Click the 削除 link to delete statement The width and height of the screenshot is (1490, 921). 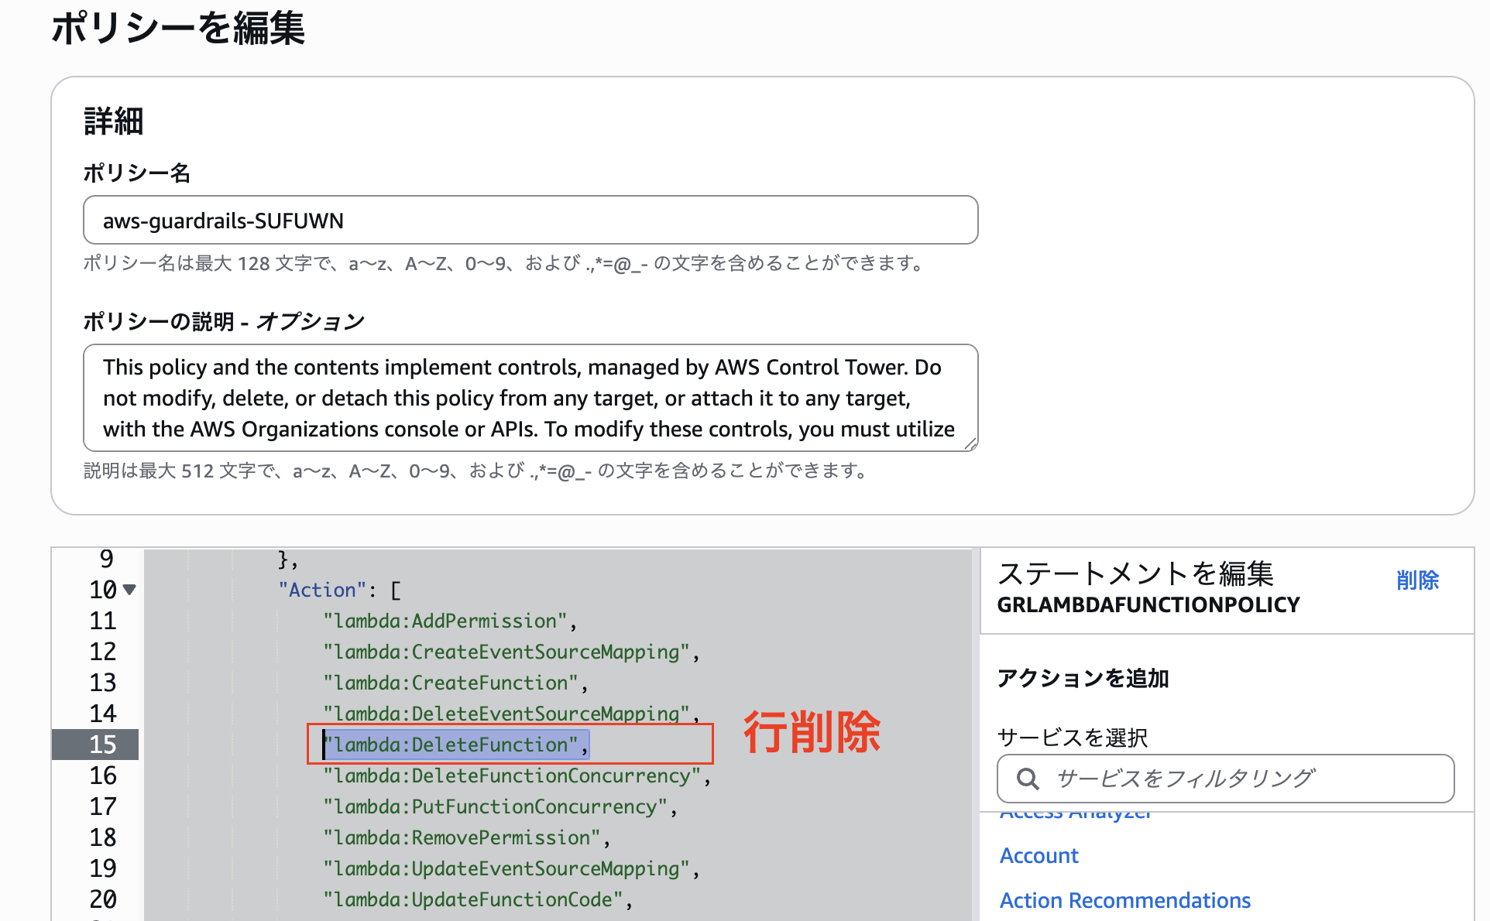click(1417, 580)
